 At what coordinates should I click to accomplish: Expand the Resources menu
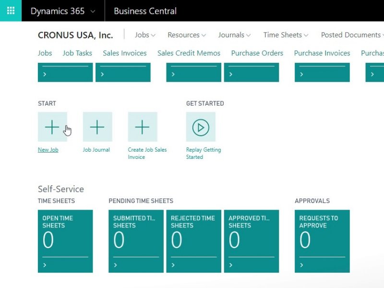(x=187, y=35)
